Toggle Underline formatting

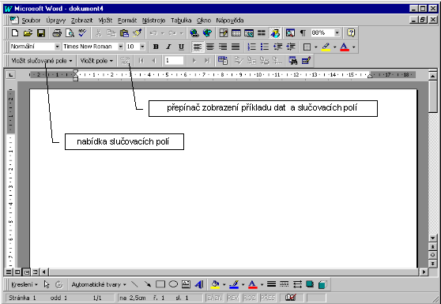(x=182, y=47)
